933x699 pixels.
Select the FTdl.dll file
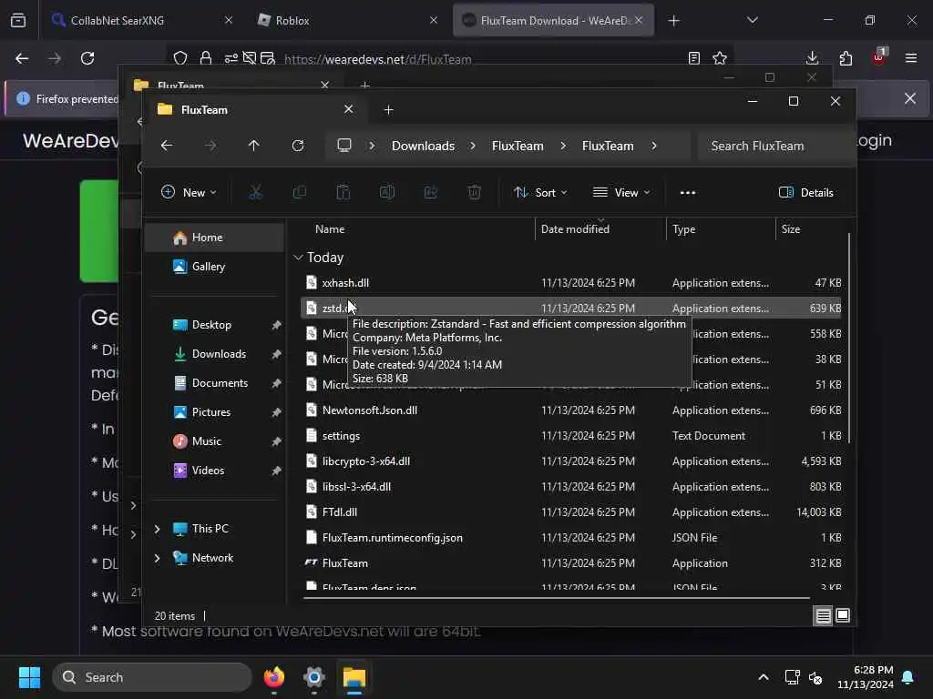click(571, 512)
